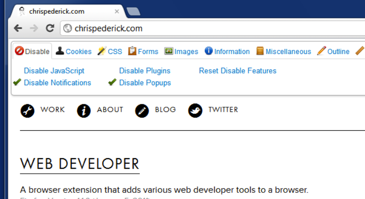Click the Images picture icon
The image size is (365, 199).
point(169,51)
